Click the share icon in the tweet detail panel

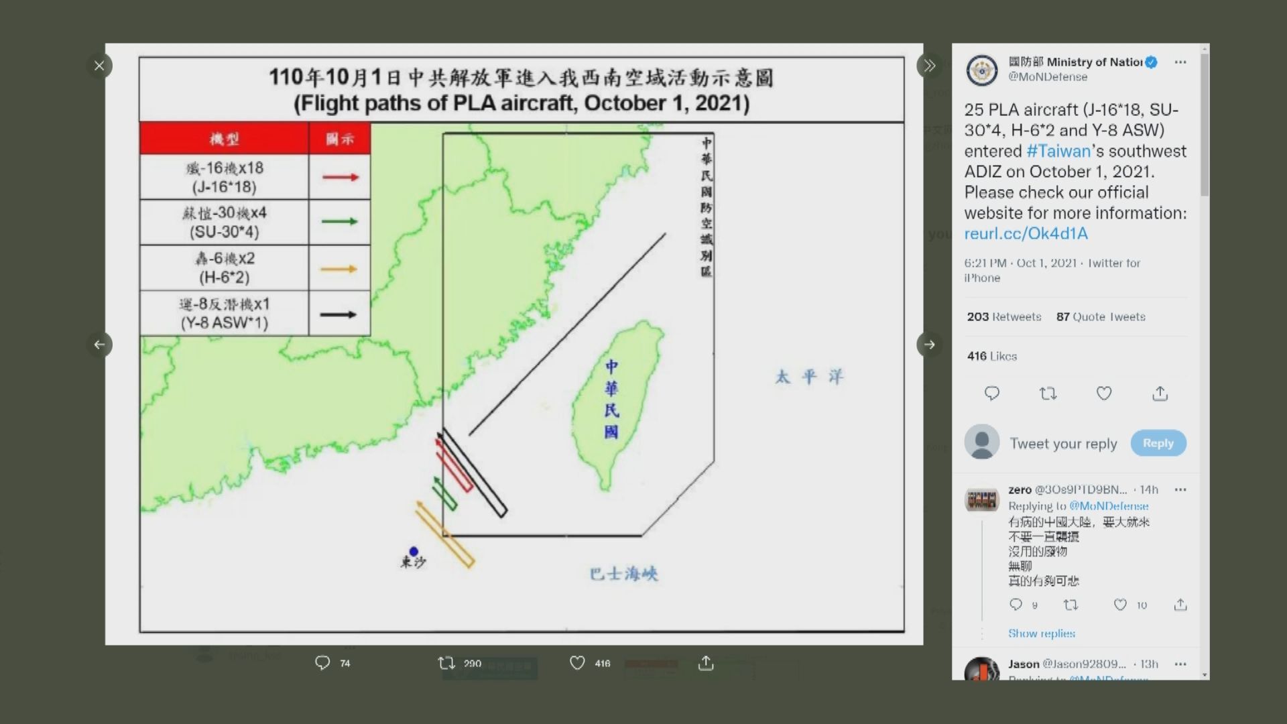pos(1160,394)
